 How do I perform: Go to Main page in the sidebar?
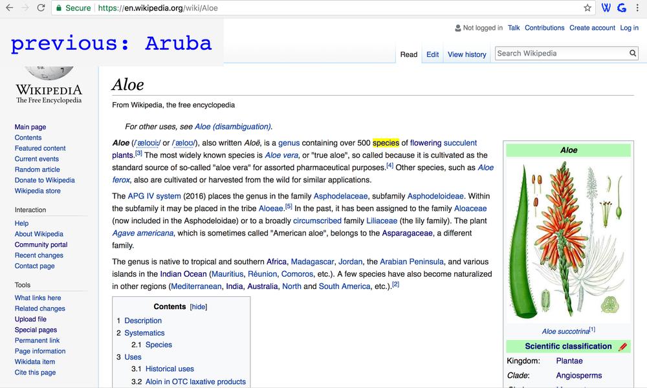[x=30, y=127]
